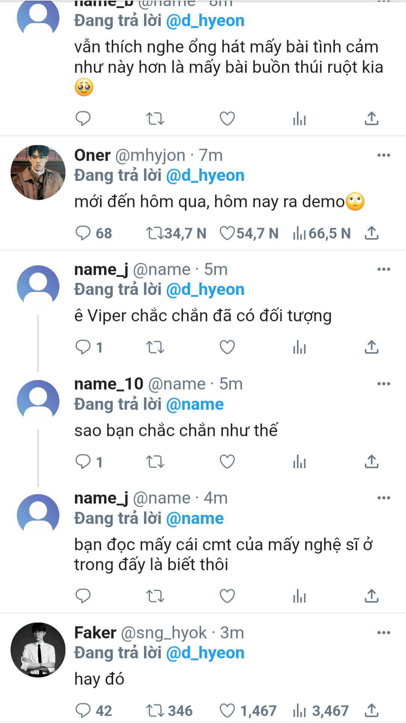This screenshot has width=406, height=723.
Task: Like Faker's "hay đó" reply
Action: pos(227,711)
